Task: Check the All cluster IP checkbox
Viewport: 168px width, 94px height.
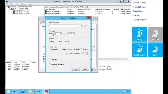Action: (x=85, y=26)
